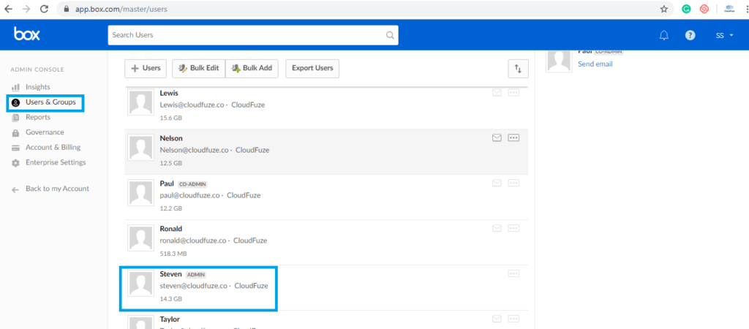Click the browser back arrow
The height and width of the screenshot is (329, 749).
pyautogui.click(x=9, y=9)
